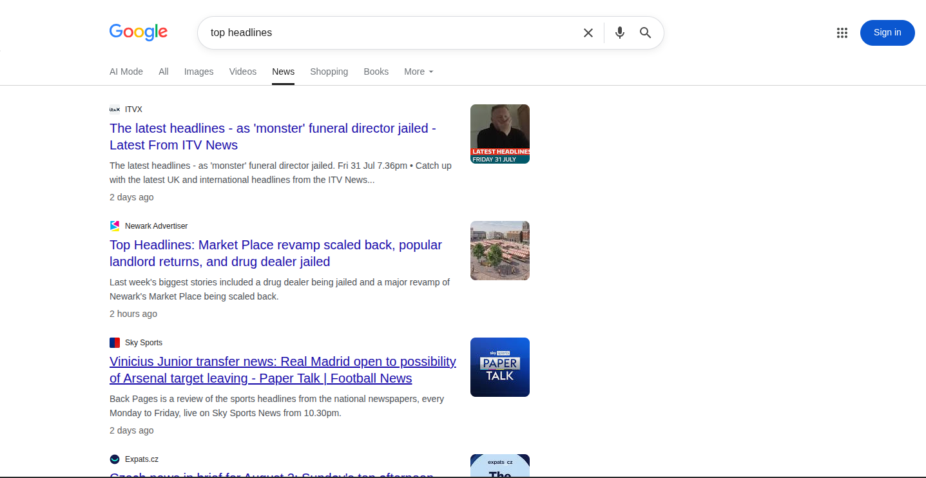This screenshot has height=478, width=926.
Task: Open the Paper Talk thumbnail
Action: (x=500, y=367)
